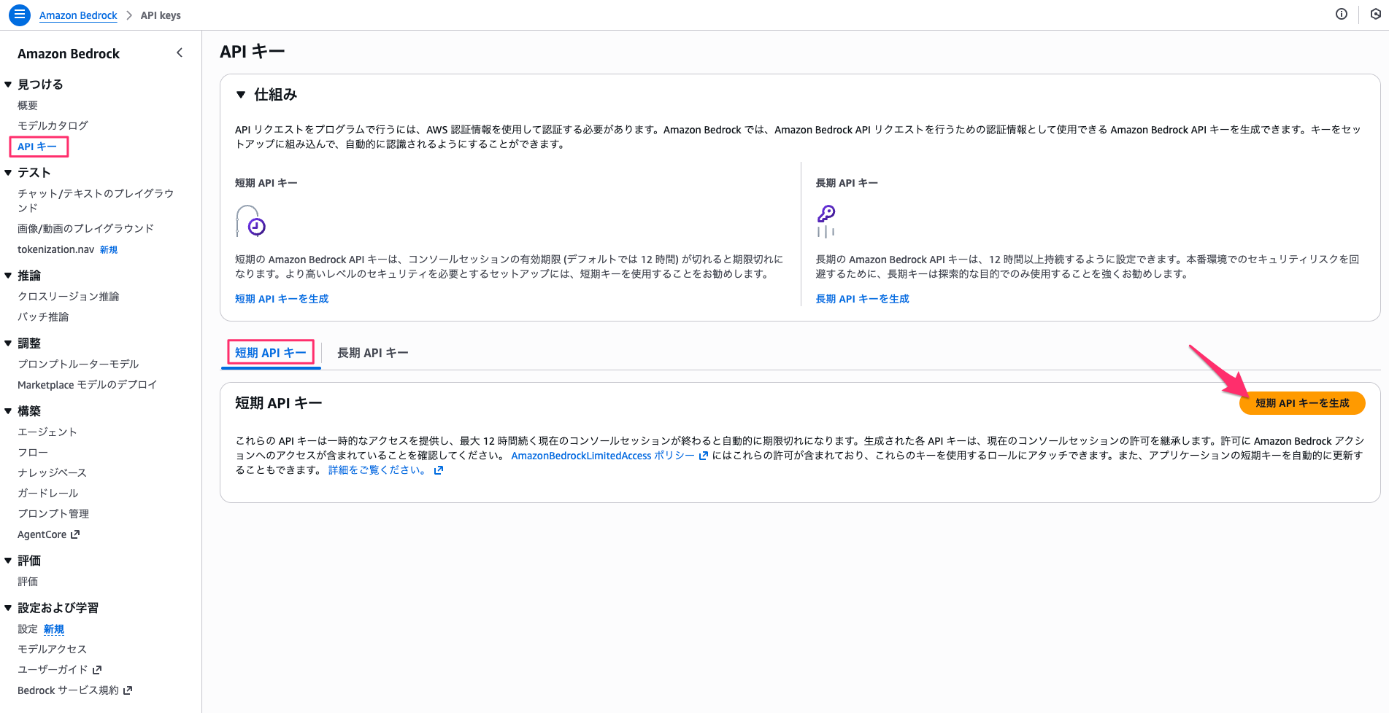
Task: Open モデルカタログ in the sidebar
Action: [53, 125]
